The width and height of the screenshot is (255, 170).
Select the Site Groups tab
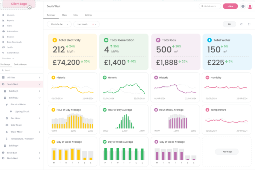point(5,64)
